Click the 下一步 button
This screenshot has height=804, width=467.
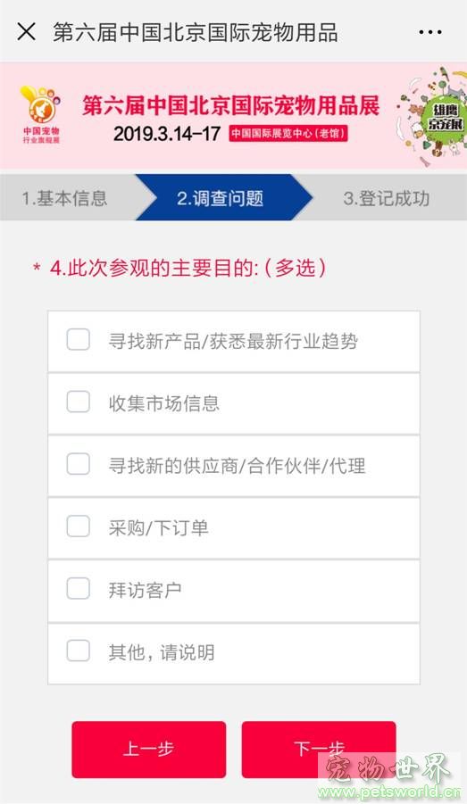tap(318, 750)
